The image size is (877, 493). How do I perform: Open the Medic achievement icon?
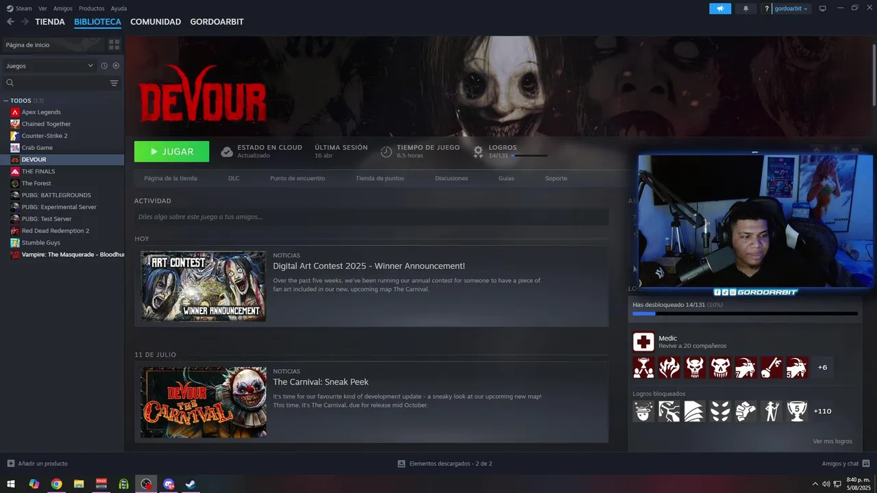click(643, 342)
